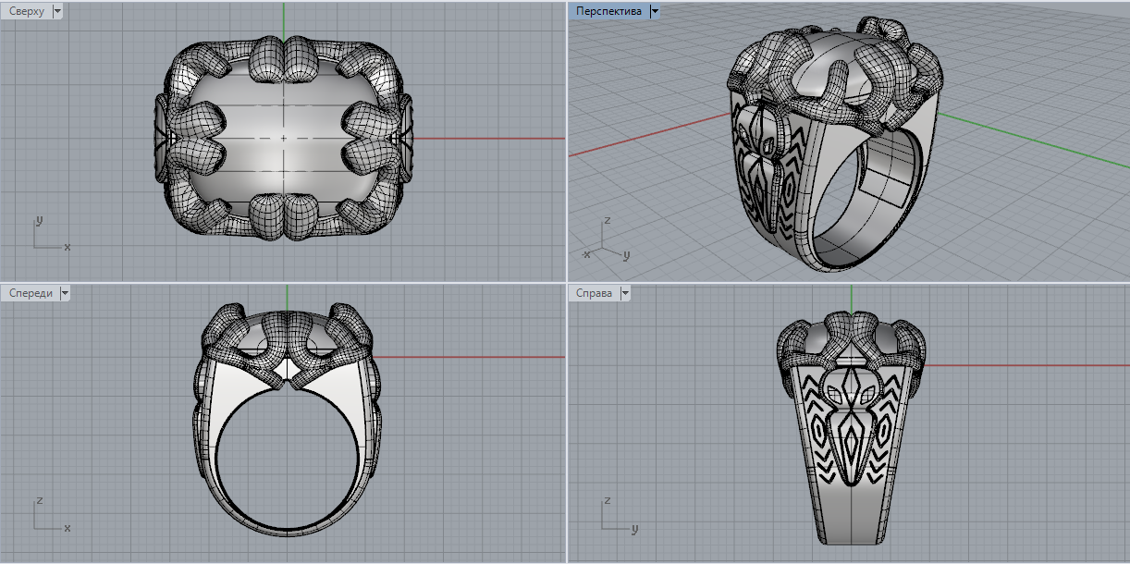1130x564 pixels.
Task: Click the red X axis line in top viewport
Action: coord(490,139)
